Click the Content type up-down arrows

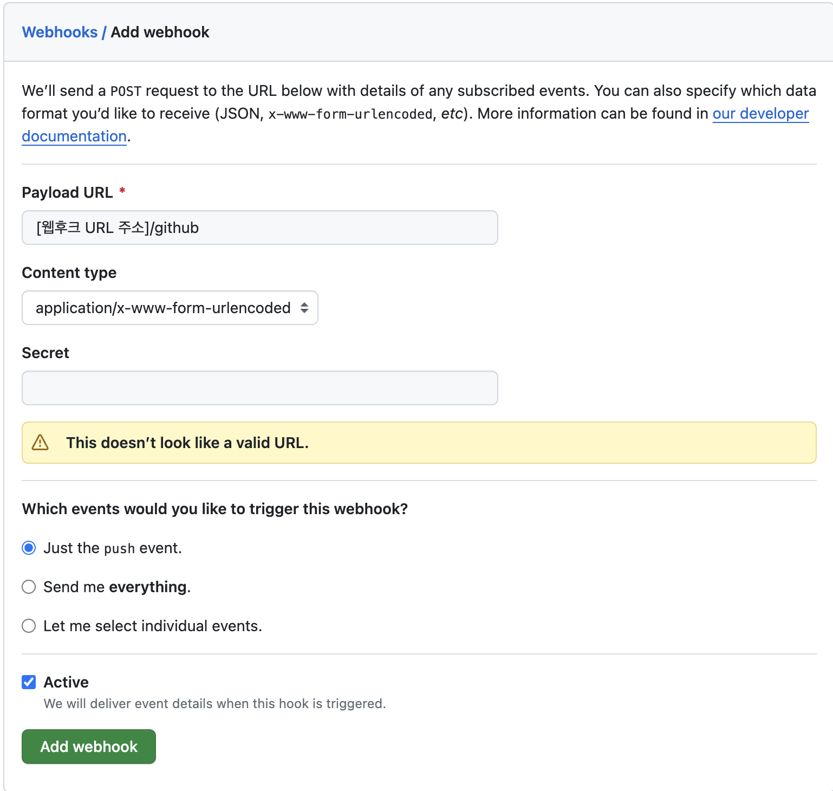click(304, 308)
